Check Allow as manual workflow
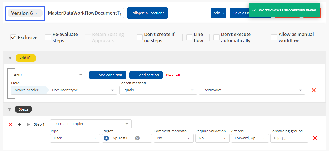Screen dimensions: 329x151 point(274,37)
